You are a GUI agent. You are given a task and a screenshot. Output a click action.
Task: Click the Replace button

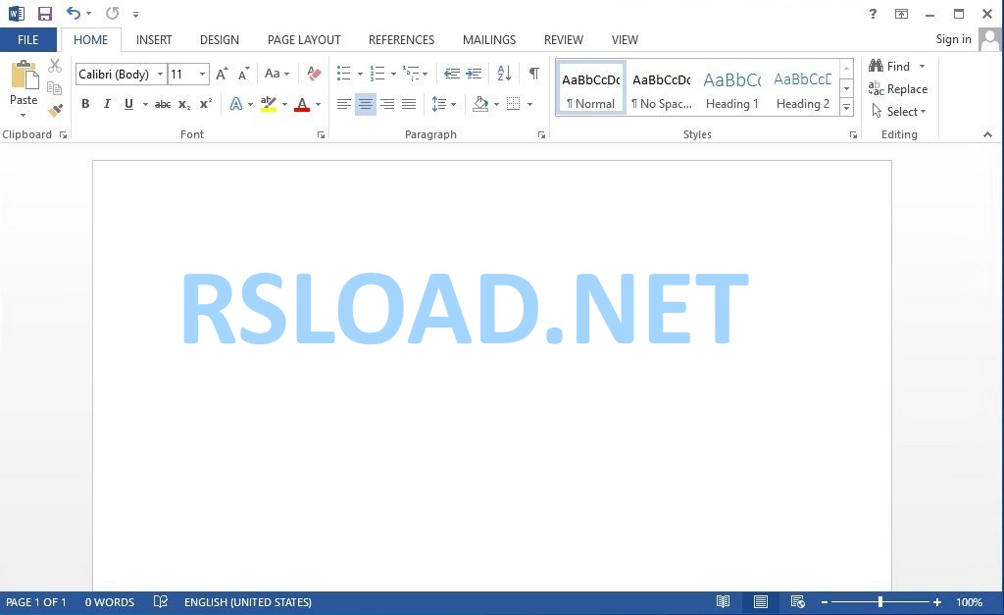[x=898, y=89]
